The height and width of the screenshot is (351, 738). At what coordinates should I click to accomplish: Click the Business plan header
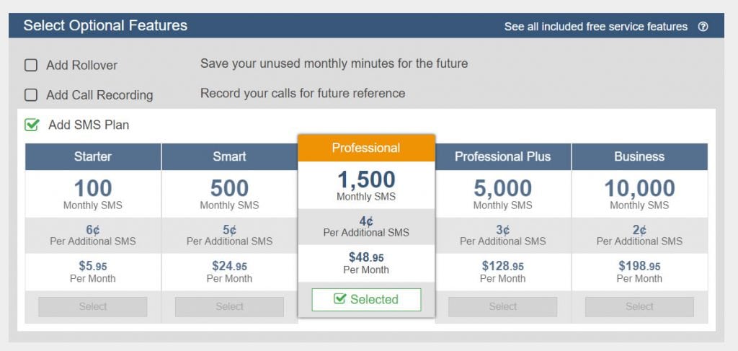639,156
